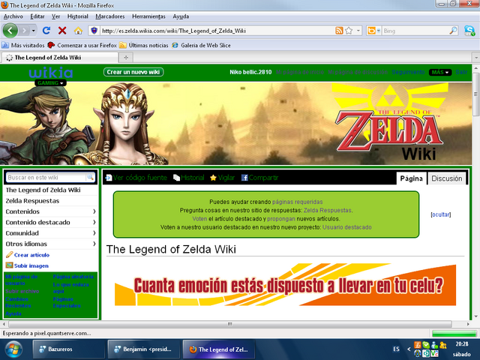This screenshot has height=360, width=480.
Task: Open the Marcadores menu
Action: [110, 16]
